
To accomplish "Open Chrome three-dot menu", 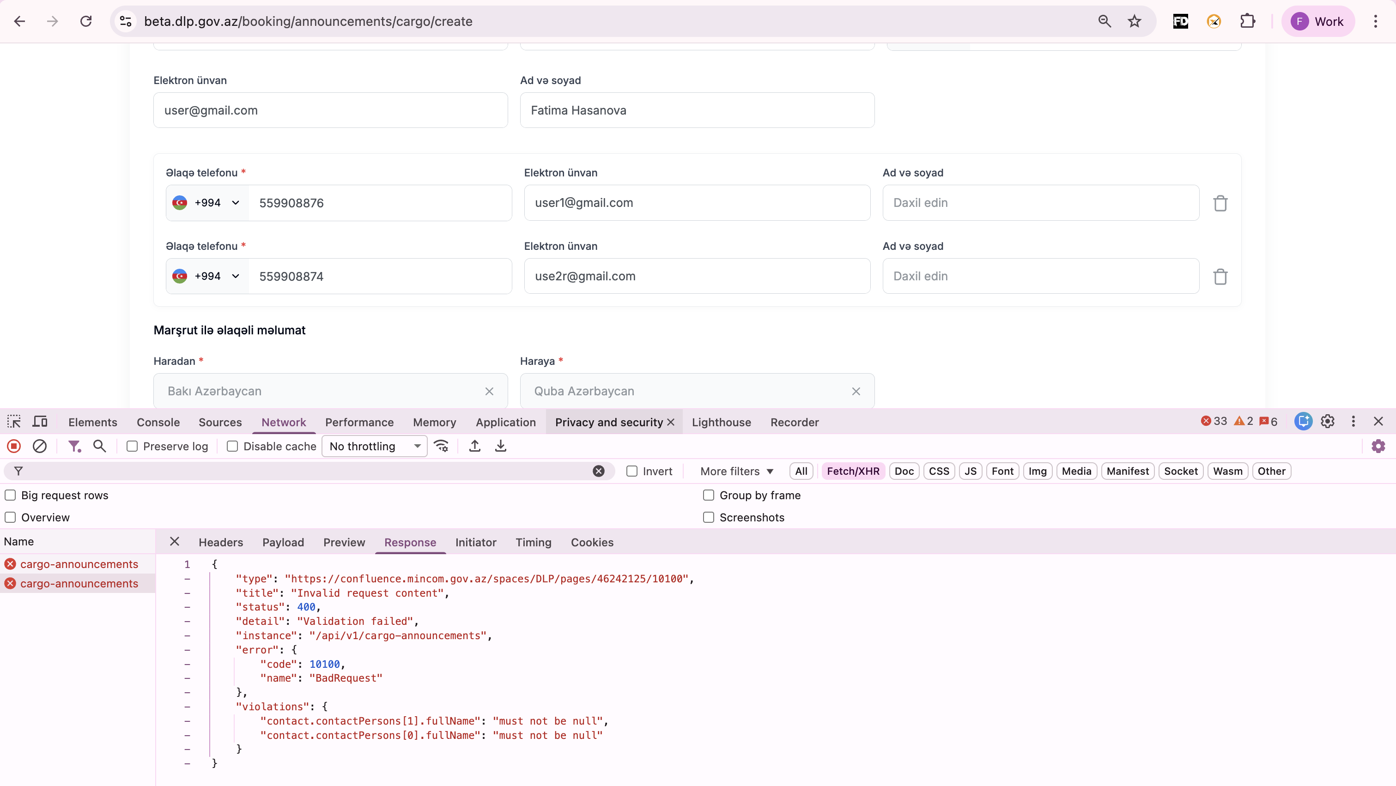I will (x=1375, y=21).
